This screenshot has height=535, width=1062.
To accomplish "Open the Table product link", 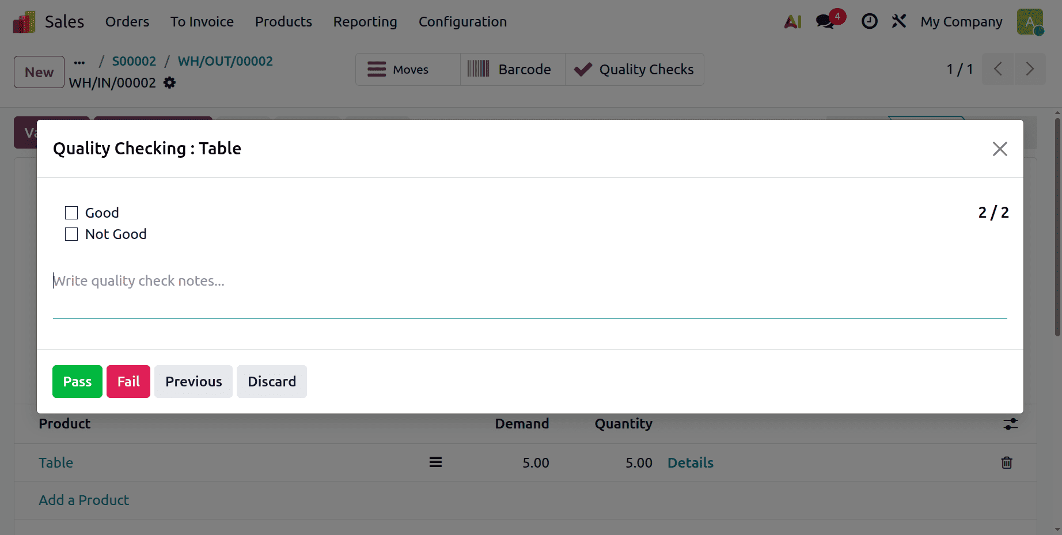I will (x=56, y=462).
